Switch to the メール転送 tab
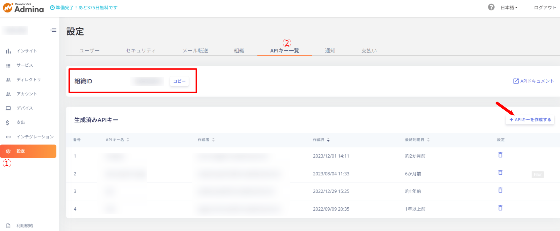The image size is (560, 231). coord(195,51)
